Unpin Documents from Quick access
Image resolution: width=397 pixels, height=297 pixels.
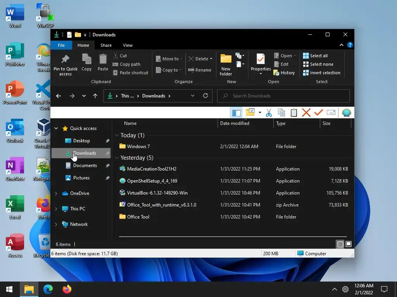coord(107,166)
